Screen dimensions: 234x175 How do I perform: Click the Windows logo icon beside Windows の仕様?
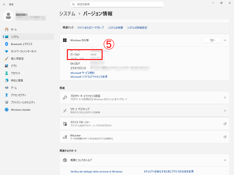pos(65,40)
